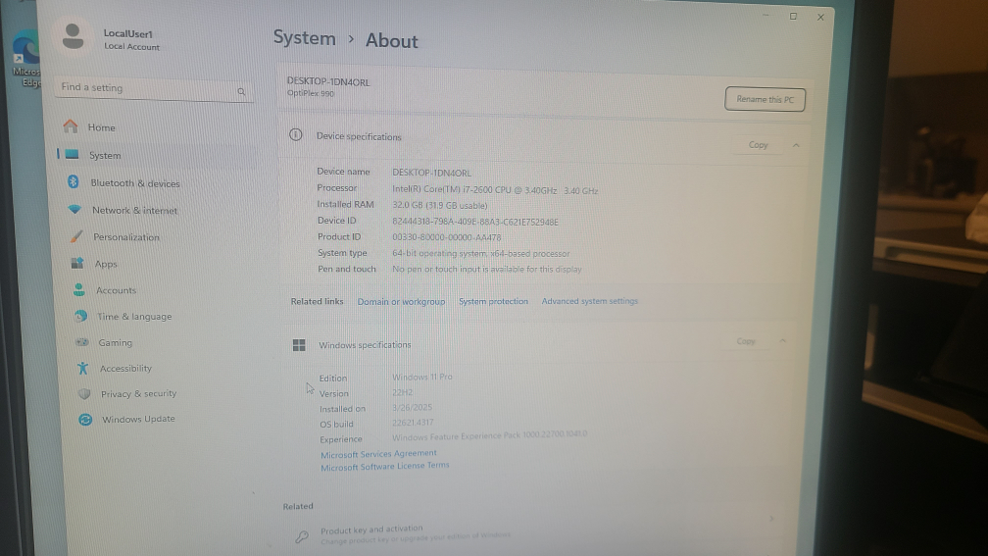Open Microsoft Software License Terms link
This screenshot has height=556, width=988.
385,467
